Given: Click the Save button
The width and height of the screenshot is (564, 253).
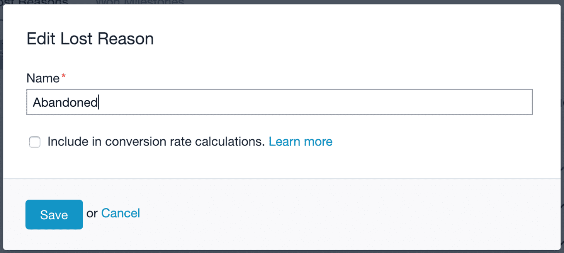Looking at the screenshot, I should (x=54, y=215).
